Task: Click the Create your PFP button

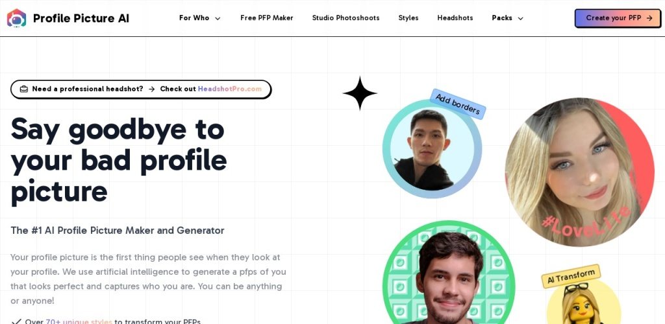Action: [x=618, y=18]
